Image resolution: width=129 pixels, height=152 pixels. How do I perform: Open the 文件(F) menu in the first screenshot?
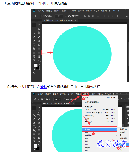point(41,10)
